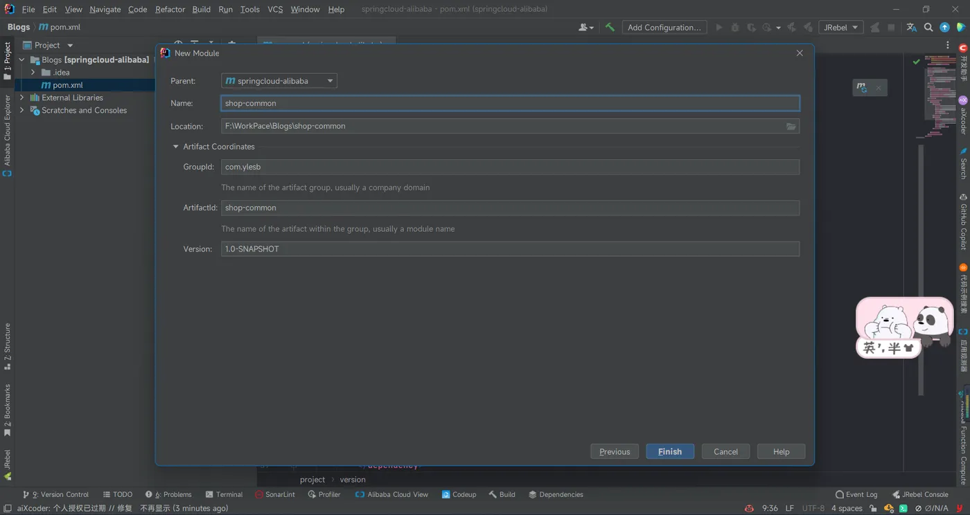Viewport: 970px width, 515px height.
Task: Open the Edit menu
Action: (x=50, y=9)
